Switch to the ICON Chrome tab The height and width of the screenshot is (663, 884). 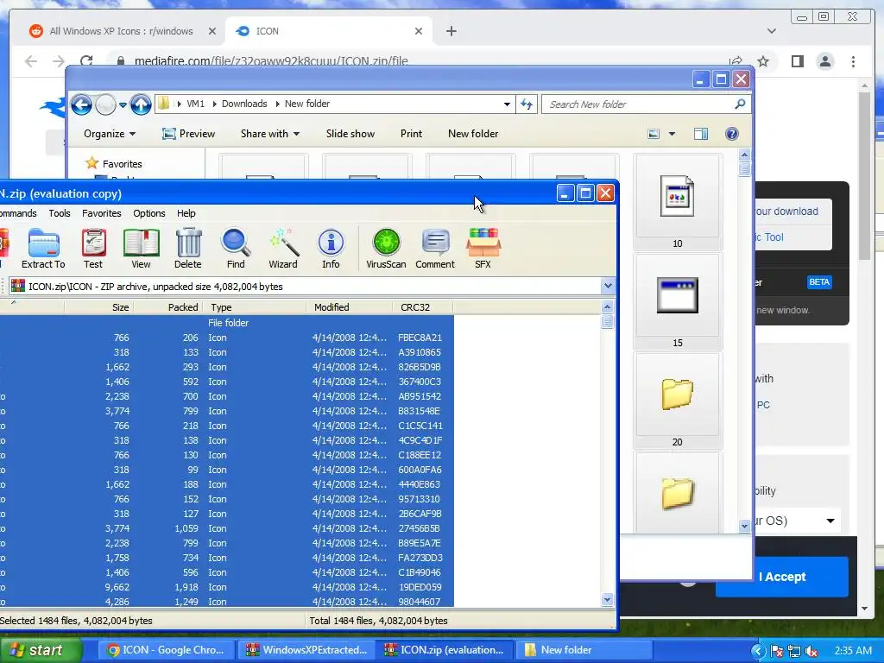click(329, 31)
